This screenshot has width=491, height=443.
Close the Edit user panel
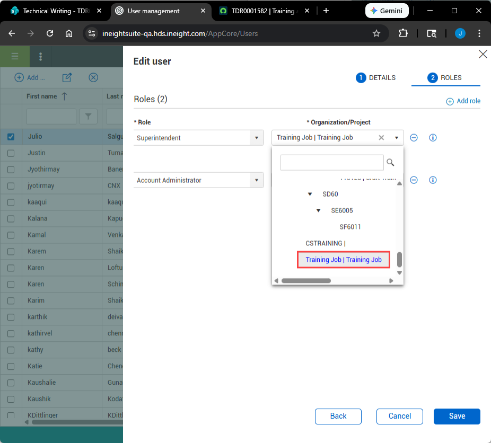pyautogui.click(x=483, y=54)
